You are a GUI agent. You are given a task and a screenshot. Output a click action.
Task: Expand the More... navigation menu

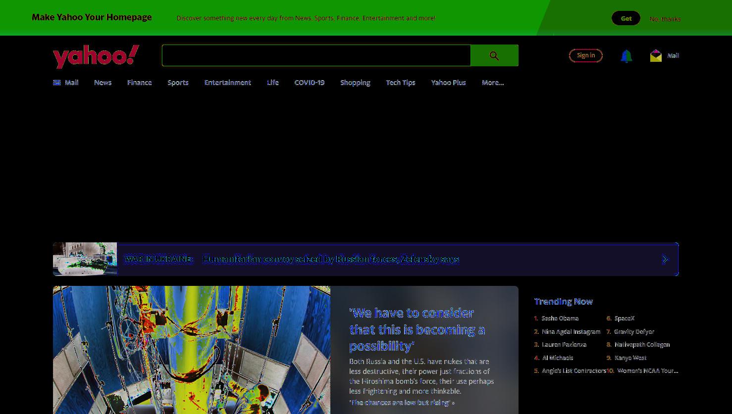coord(493,83)
